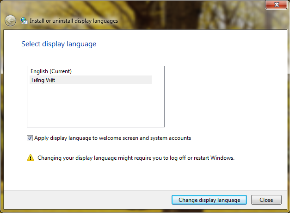Screen dimensions: 290x213
Task: Close the window with the red X
Action: coord(276,5)
